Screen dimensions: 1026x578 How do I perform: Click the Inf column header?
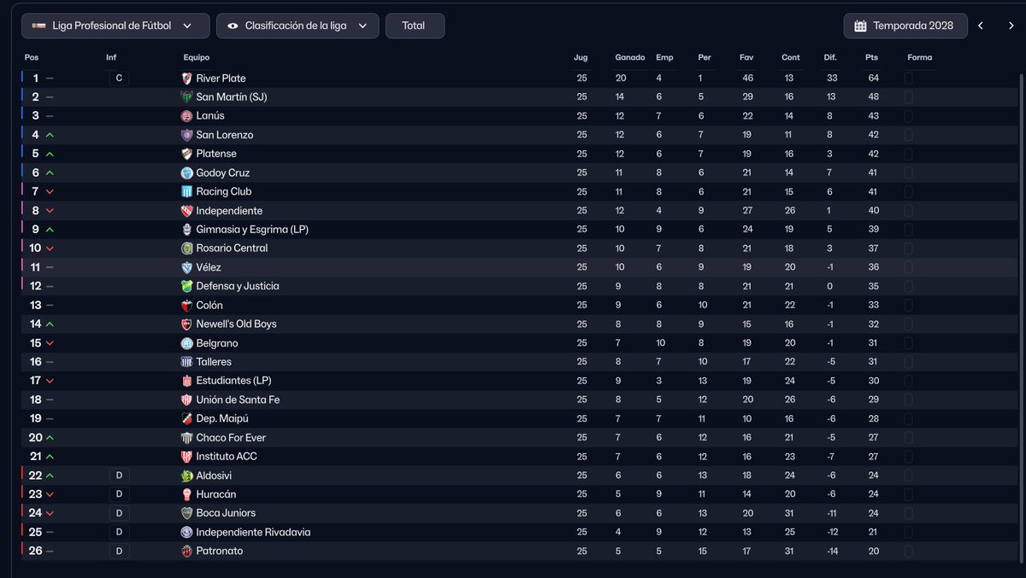pyautogui.click(x=111, y=57)
